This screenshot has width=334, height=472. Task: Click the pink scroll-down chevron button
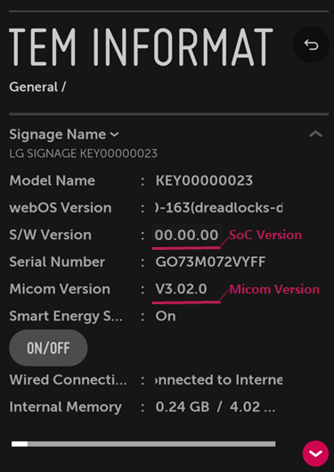click(315, 453)
